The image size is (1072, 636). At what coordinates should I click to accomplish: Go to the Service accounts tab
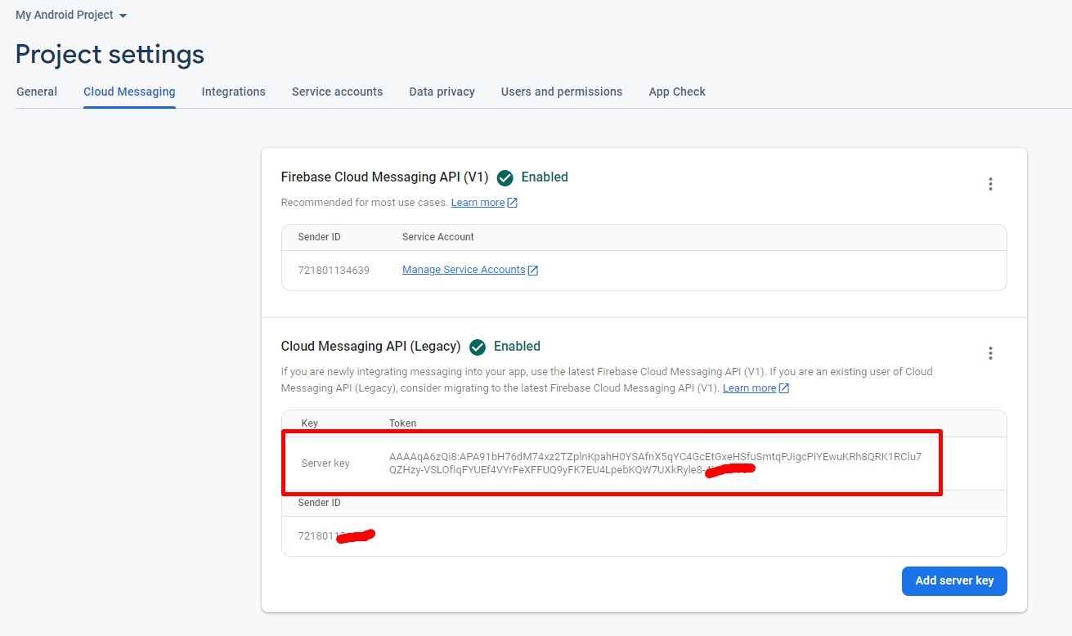tap(337, 92)
